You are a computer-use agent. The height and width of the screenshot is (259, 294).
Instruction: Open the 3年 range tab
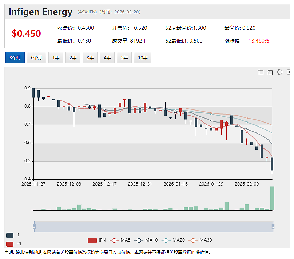(x=90, y=57)
